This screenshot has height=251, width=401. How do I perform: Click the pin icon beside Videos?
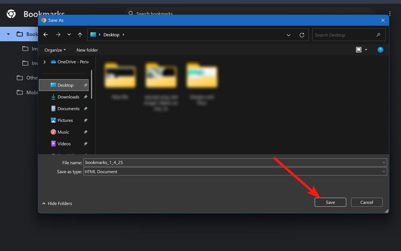(x=85, y=144)
